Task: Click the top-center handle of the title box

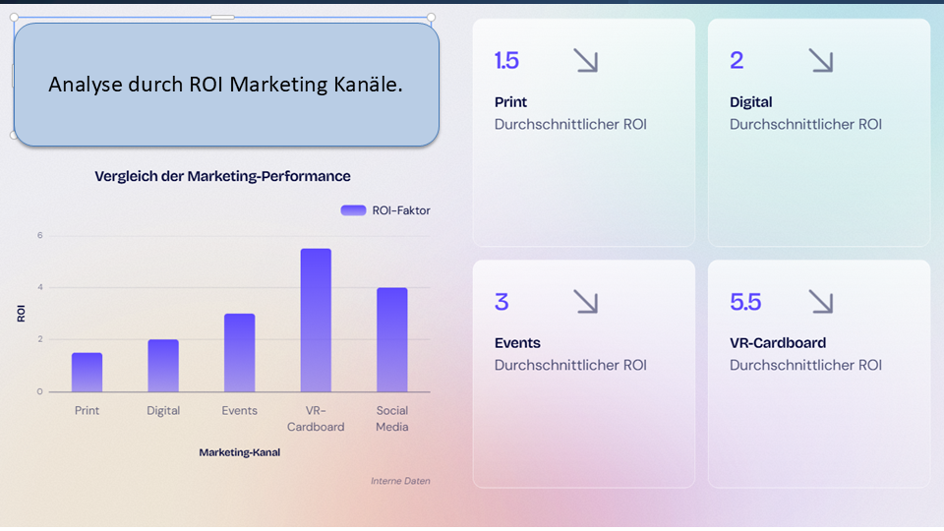Action: point(223,18)
